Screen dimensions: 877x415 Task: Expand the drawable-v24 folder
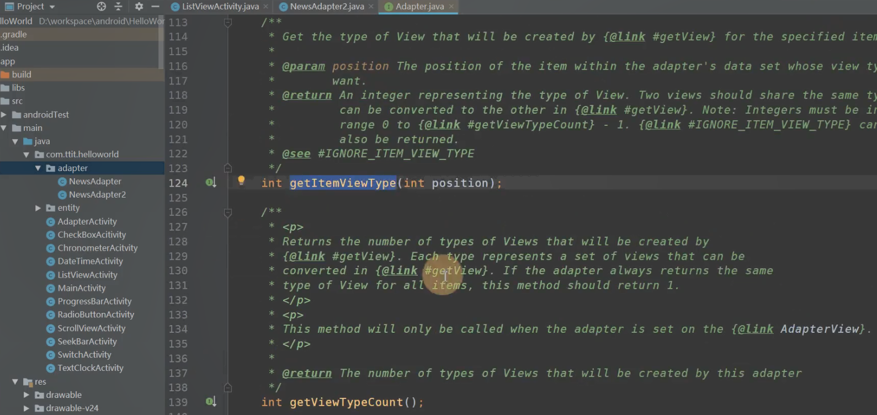click(26, 408)
